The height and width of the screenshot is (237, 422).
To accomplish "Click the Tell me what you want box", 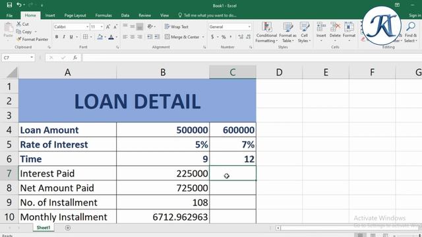I will [x=208, y=15].
